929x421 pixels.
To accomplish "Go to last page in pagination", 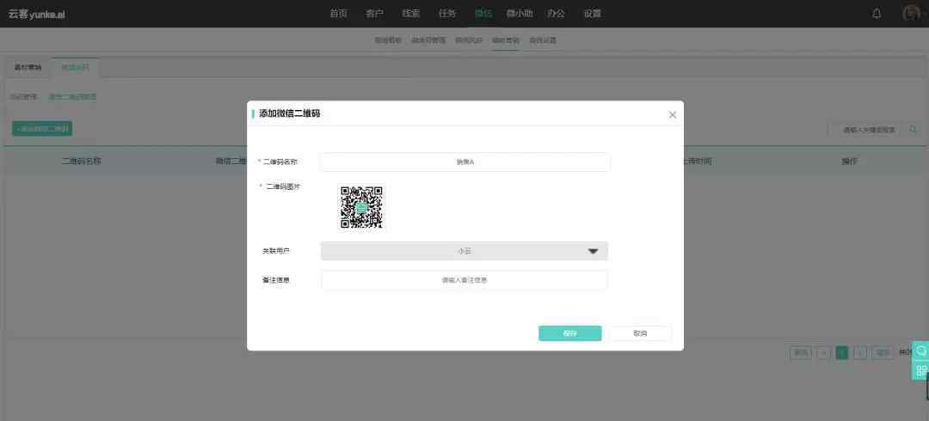I will pyautogui.click(x=883, y=353).
